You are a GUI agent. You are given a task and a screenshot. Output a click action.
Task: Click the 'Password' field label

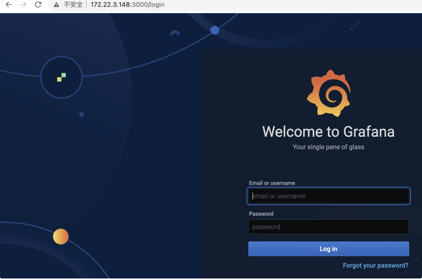click(261, 214)
